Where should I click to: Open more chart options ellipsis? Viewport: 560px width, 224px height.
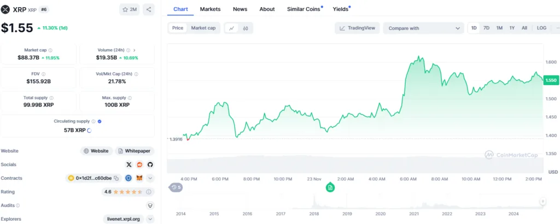click(558, 28)
